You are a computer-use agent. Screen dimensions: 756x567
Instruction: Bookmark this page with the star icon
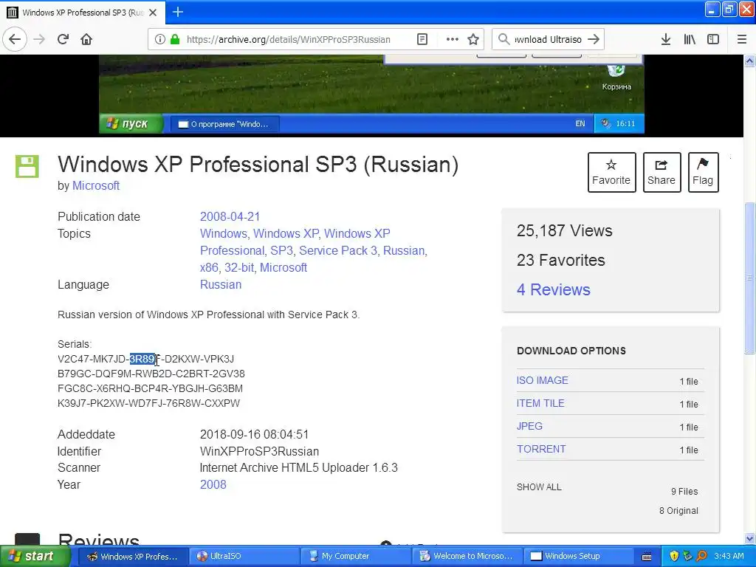[x=473, y=39]
